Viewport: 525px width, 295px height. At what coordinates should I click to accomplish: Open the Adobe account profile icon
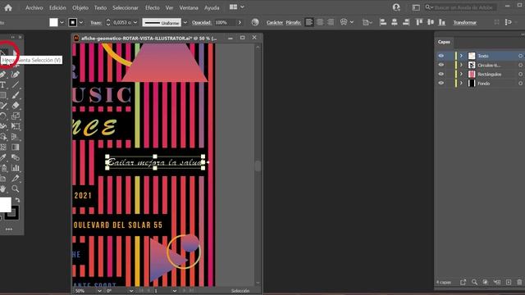pyautogui.click(x=396, y=7)
